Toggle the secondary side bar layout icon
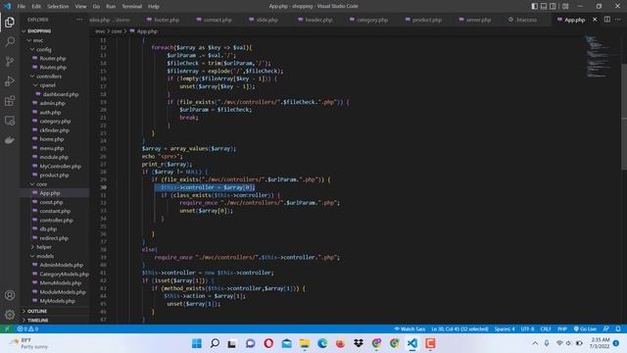This screenshot has width=627, height=353. tap(553, 6)
